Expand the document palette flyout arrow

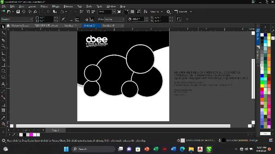click(x=10, y=135)
